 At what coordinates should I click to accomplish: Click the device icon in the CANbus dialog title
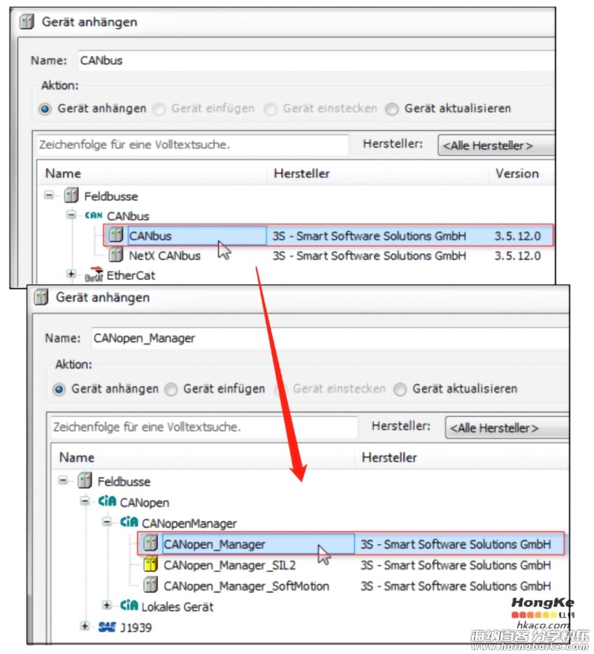click(27, 22)
